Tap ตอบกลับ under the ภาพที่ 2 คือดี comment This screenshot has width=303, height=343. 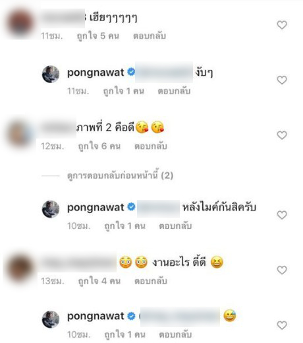151,146
